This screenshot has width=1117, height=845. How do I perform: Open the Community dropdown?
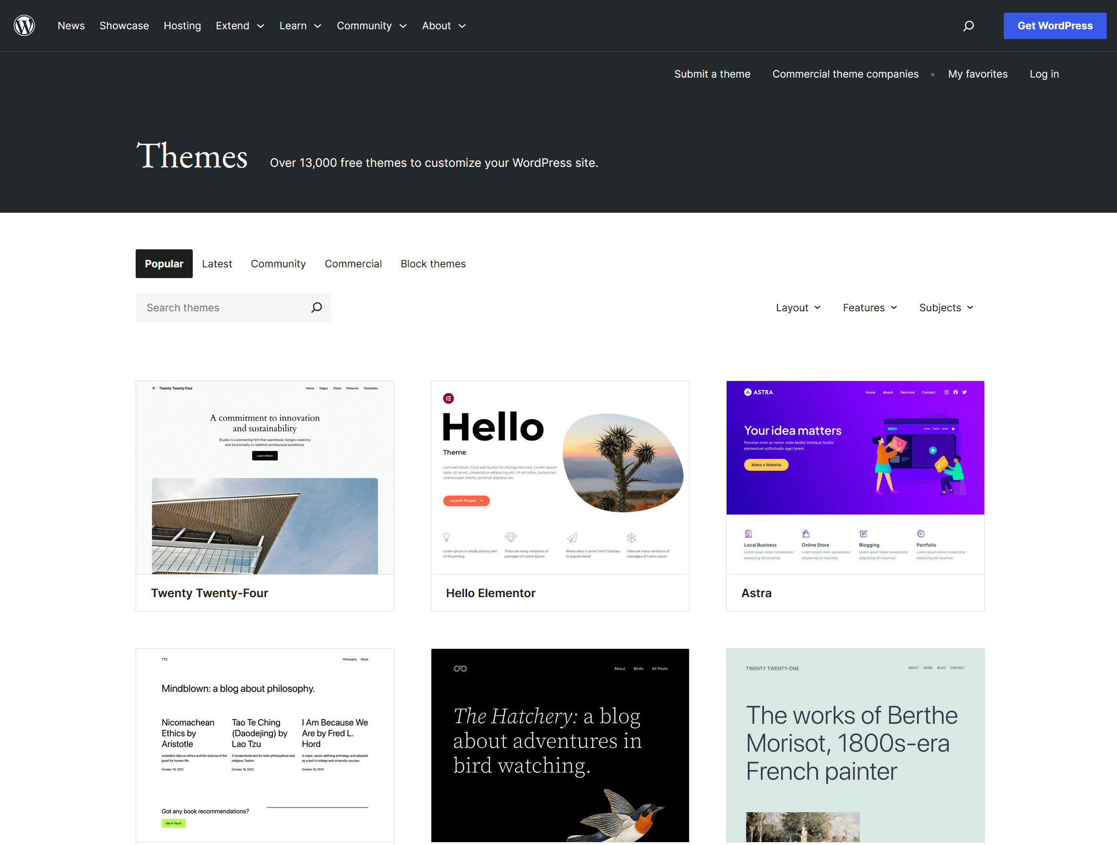(371, 25)
